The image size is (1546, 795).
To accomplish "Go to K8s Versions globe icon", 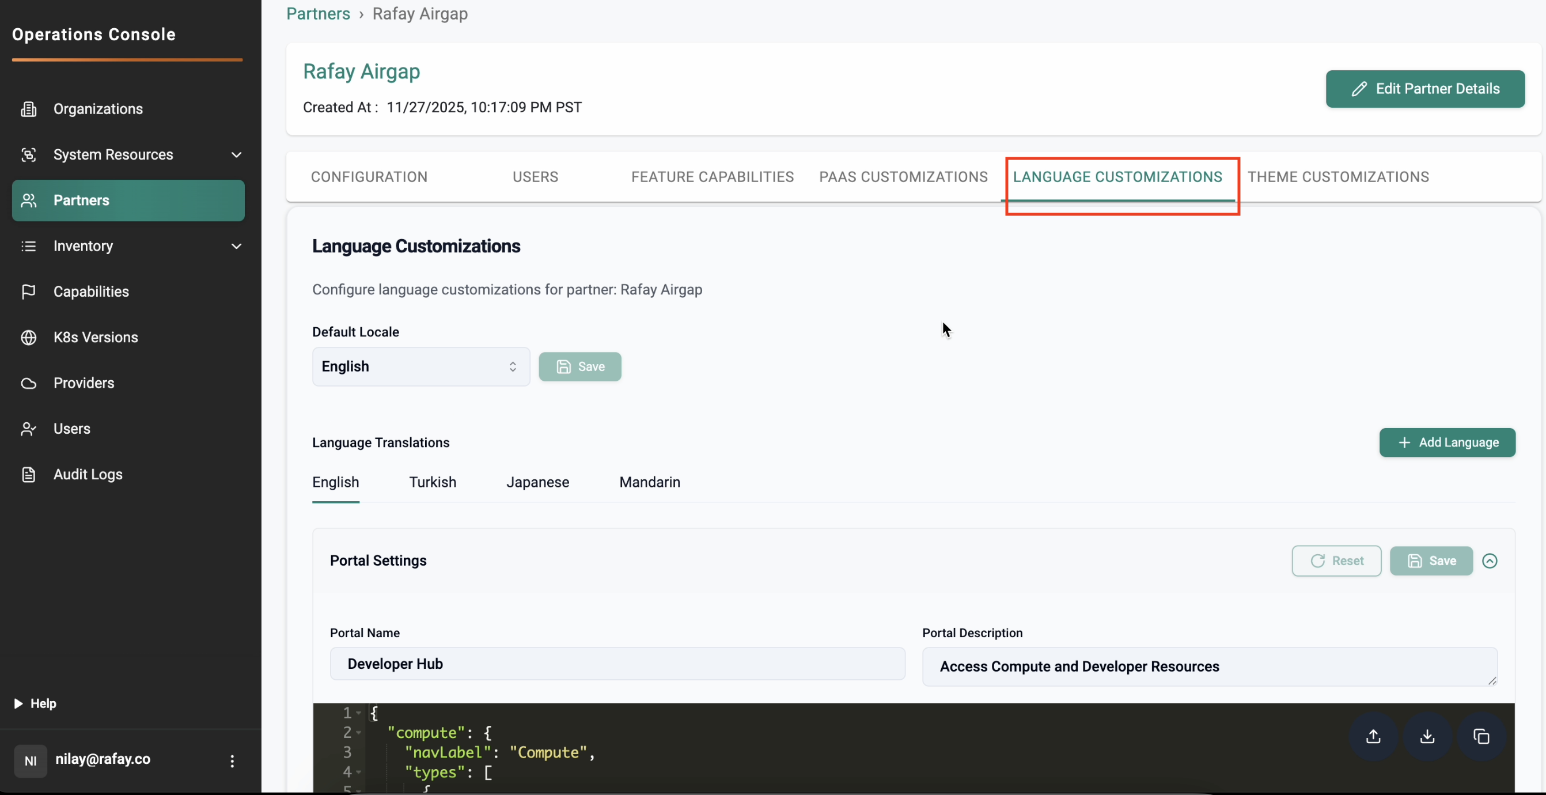I will 29,338.
